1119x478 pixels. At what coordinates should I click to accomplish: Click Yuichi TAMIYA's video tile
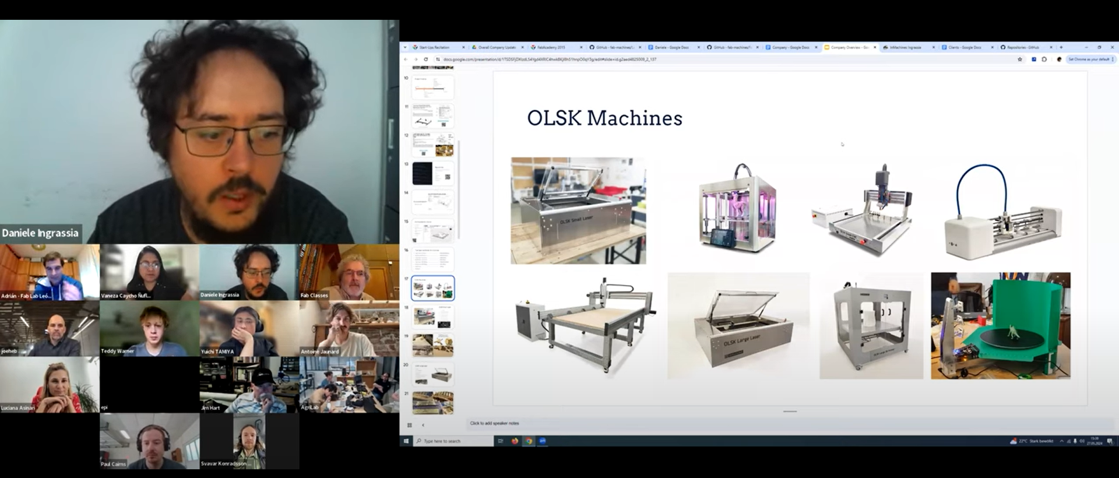pos(249,328)
